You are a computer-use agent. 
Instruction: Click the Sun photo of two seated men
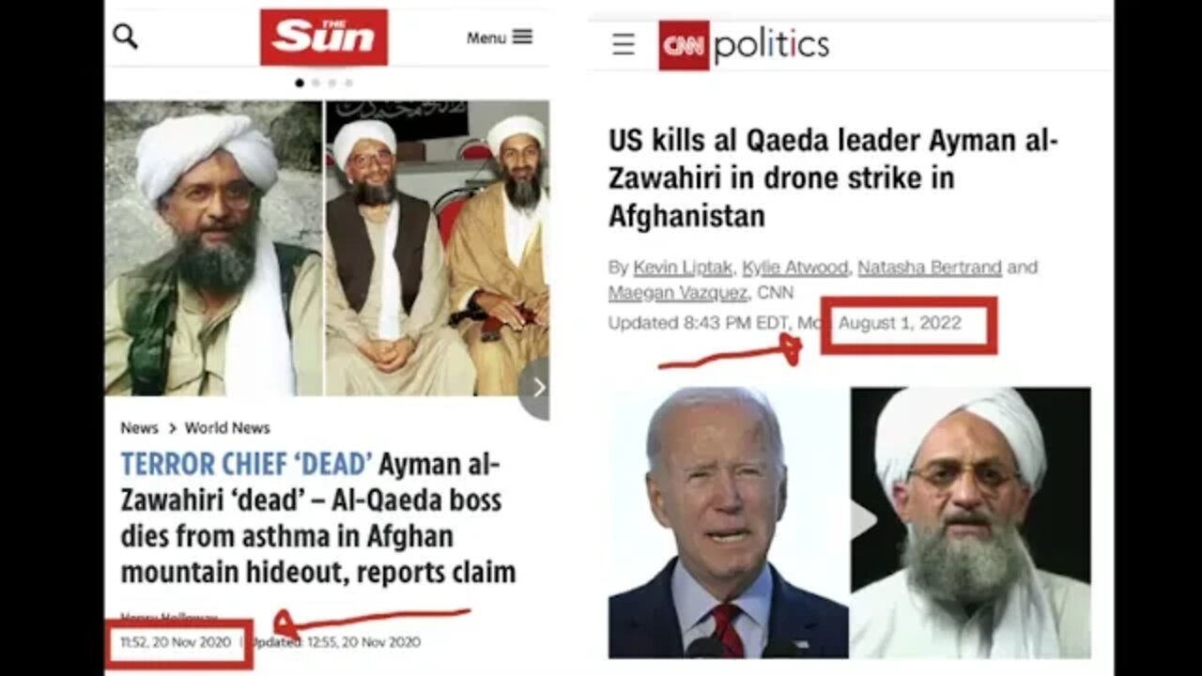(437, 248)
